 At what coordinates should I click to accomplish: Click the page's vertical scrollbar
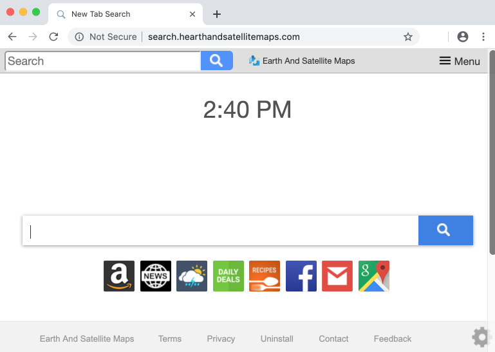[x=492, y=154]
